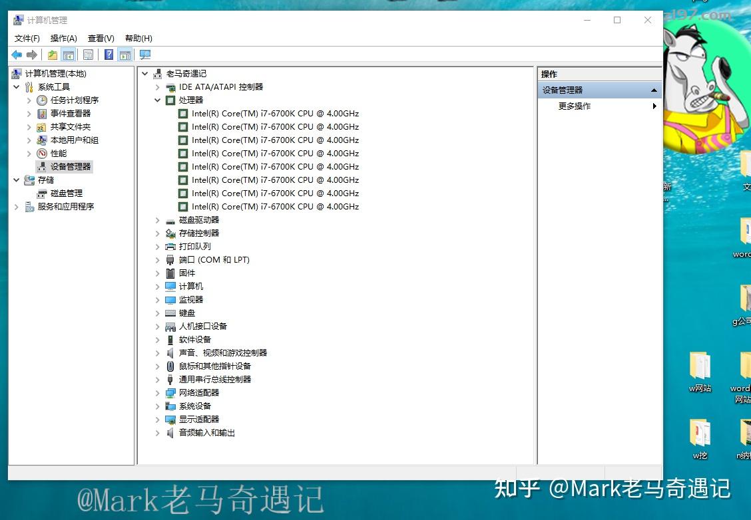This screenshot has height=520, width=751.
Task: Open the 帮助(H) menu
Action: pyautogui.click(x=138, y=39)
